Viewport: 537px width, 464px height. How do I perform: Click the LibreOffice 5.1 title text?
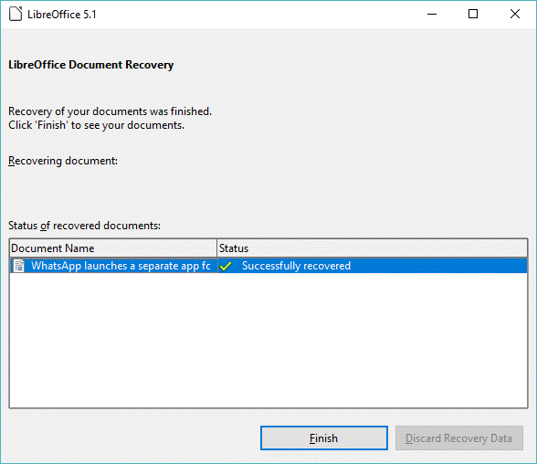tap(62, 15)
